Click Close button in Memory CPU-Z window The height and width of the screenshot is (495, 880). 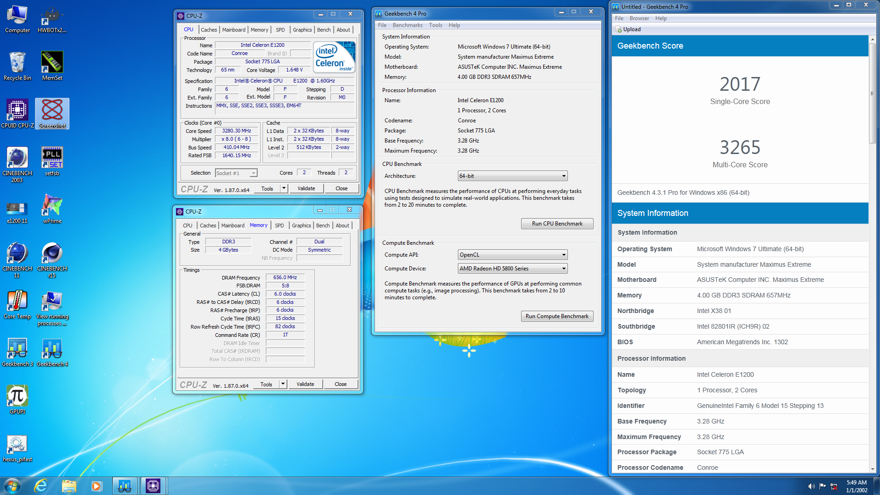pos(341,384)
